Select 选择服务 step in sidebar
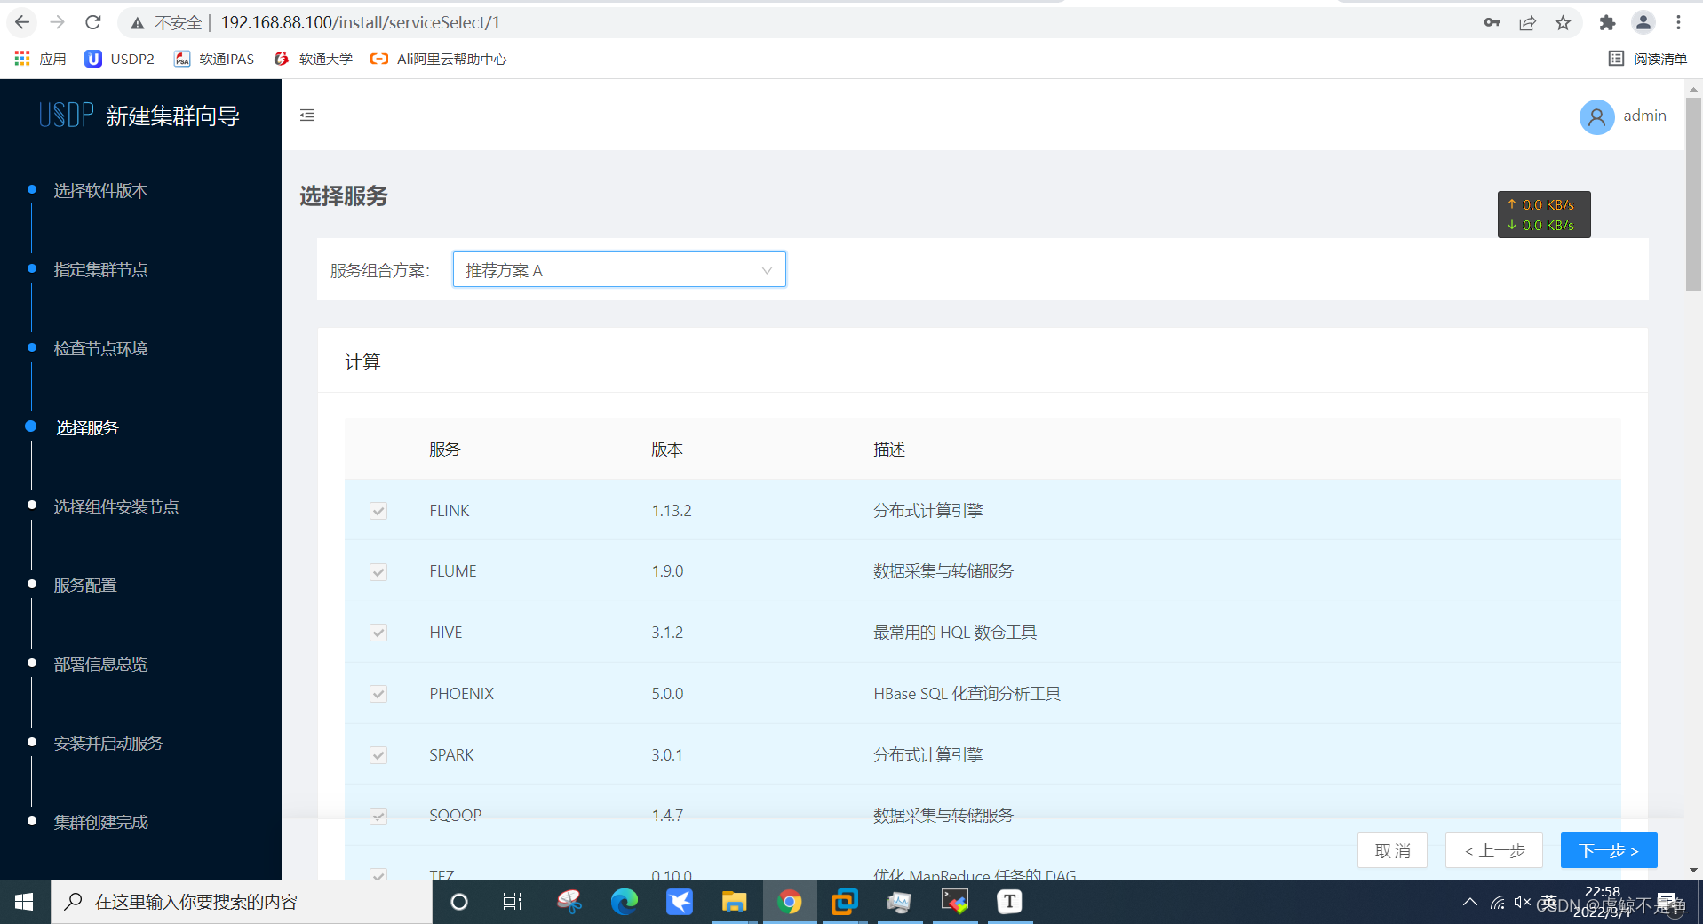 (x=87, y=427)
